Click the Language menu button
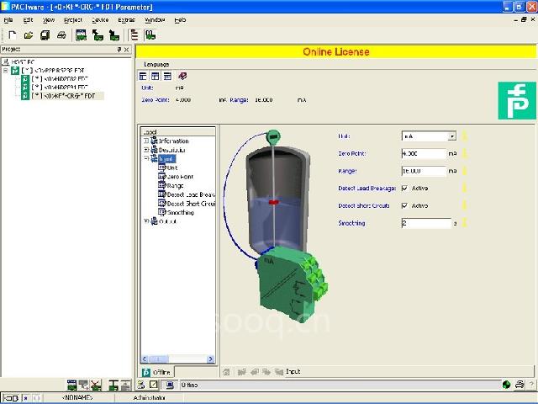Image resolution: width=538 pixels, height=404 pixels. click(x=156, y=64)
